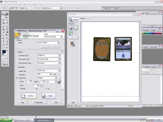This screenshot has width=163, height=122.
Task: Select the Crop tool
Action: 3,23
